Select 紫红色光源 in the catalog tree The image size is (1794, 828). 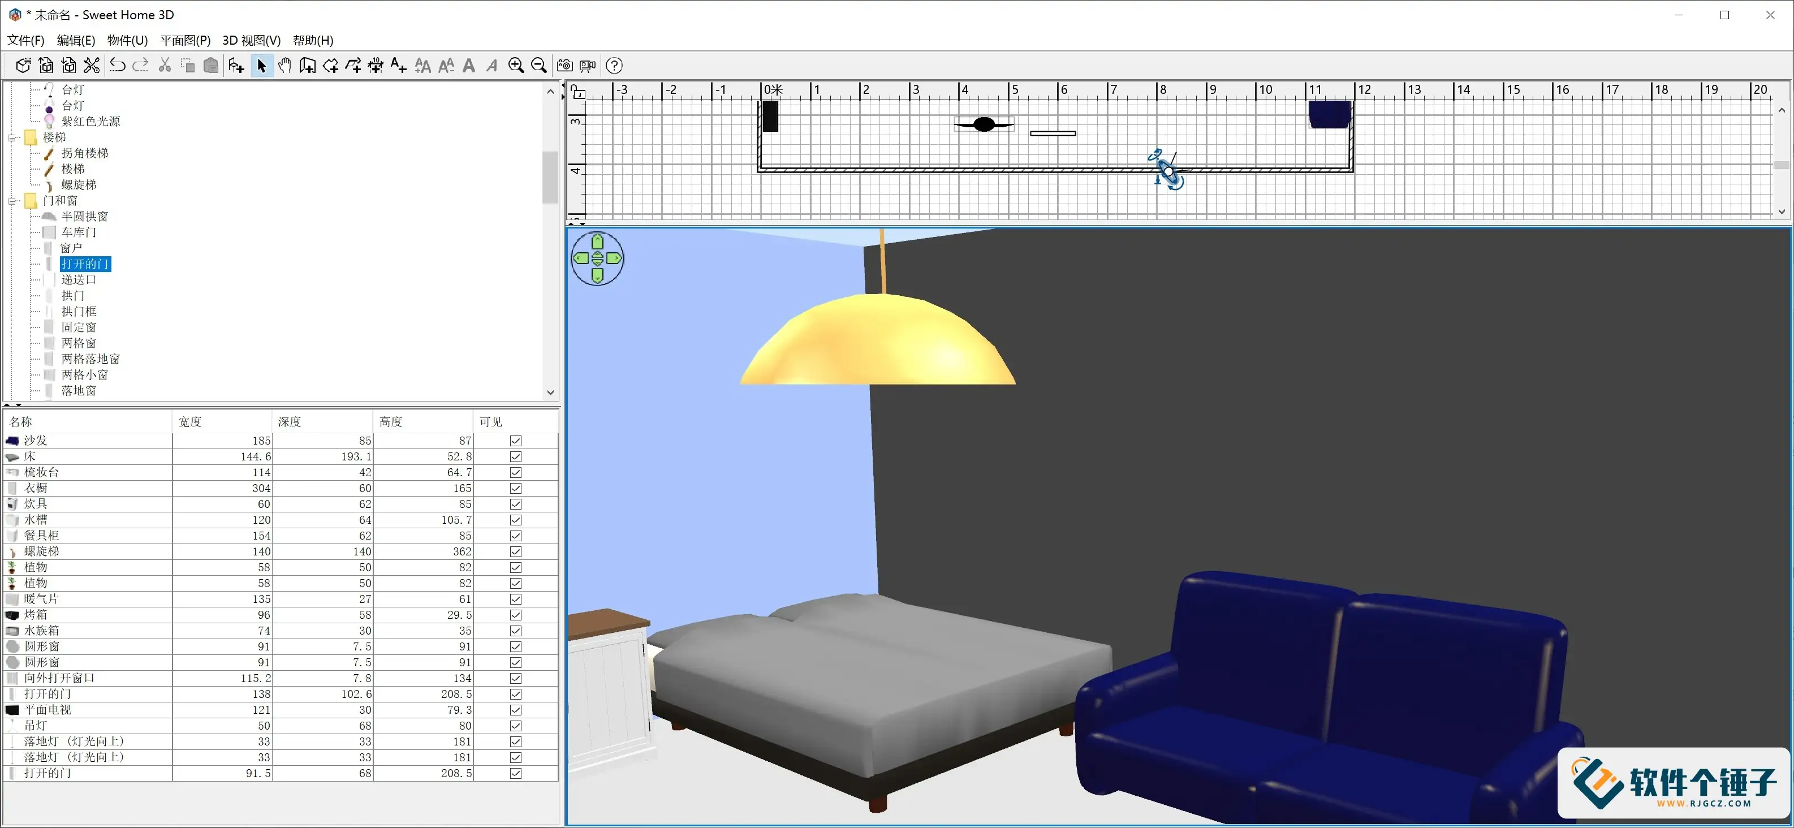[x=90, y=122]
